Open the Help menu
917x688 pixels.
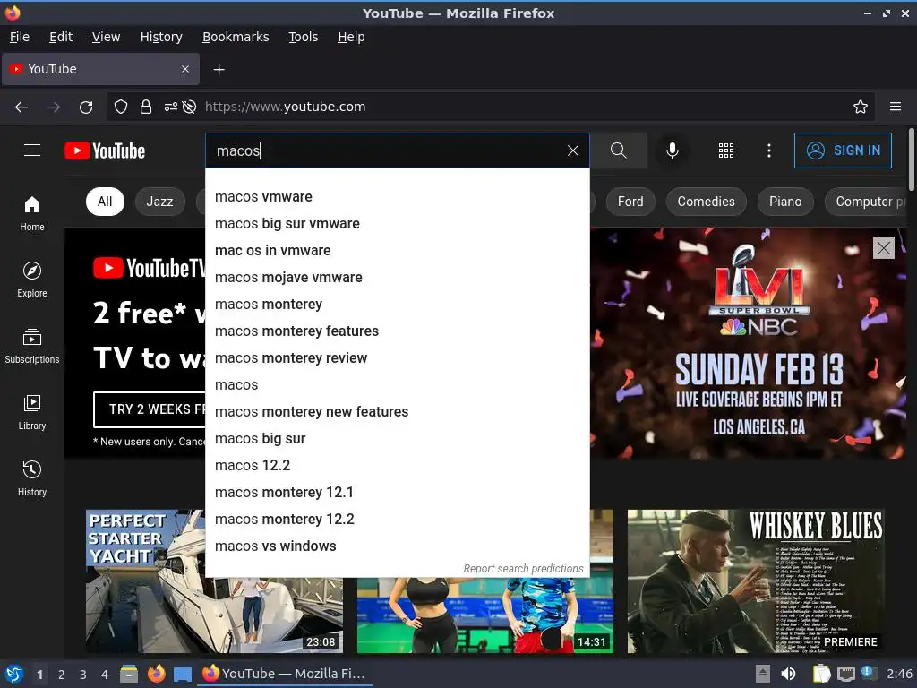point(351,37)
